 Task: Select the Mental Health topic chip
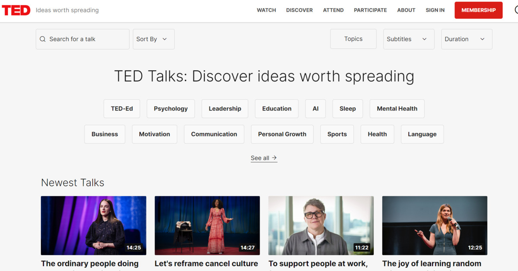[397, 109]
